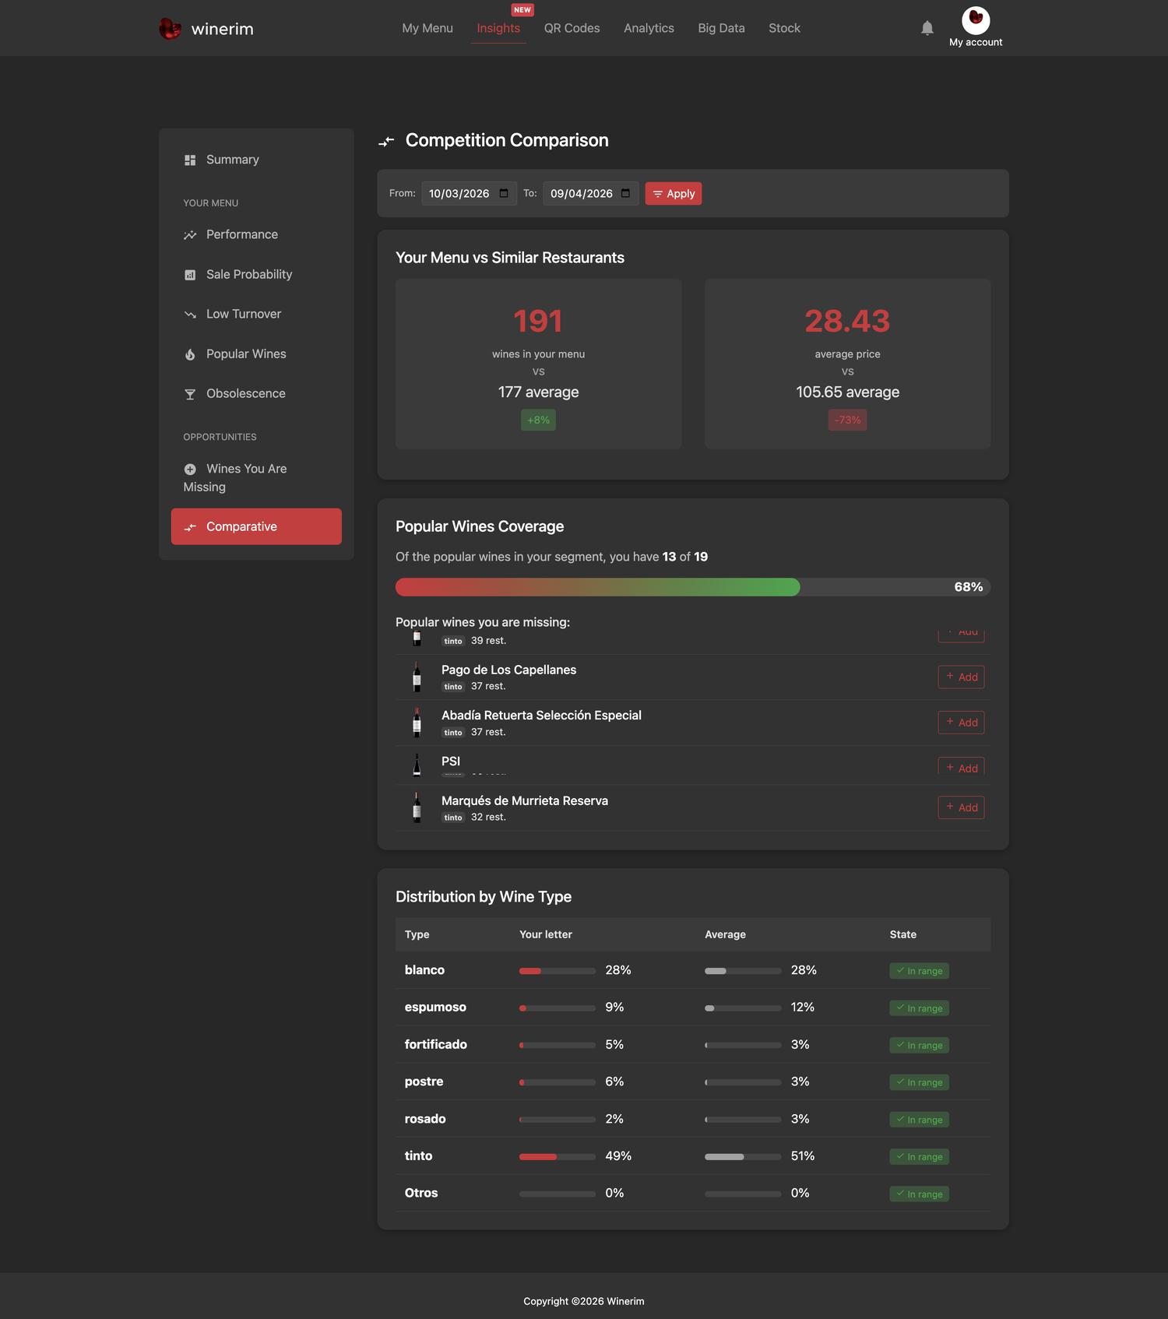Go to Stock page
The image size is (1168, 1319).
[x=784, y=28]
